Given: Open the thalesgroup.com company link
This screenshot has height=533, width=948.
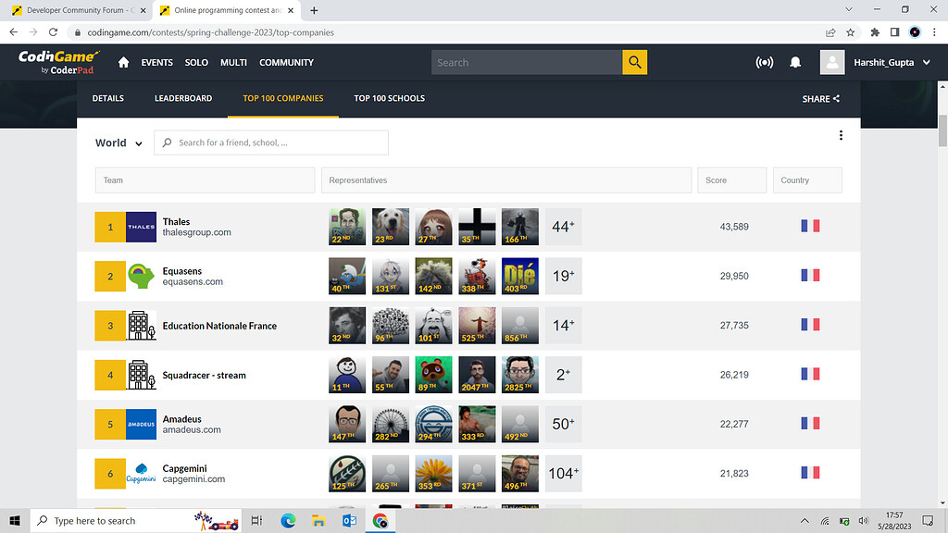Looking at the screenshot, I should click(195, 232).
